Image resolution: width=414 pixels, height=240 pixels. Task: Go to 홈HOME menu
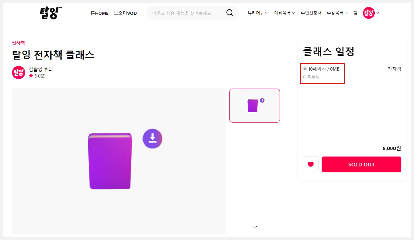pyautogui.click(x=99, y=13)
